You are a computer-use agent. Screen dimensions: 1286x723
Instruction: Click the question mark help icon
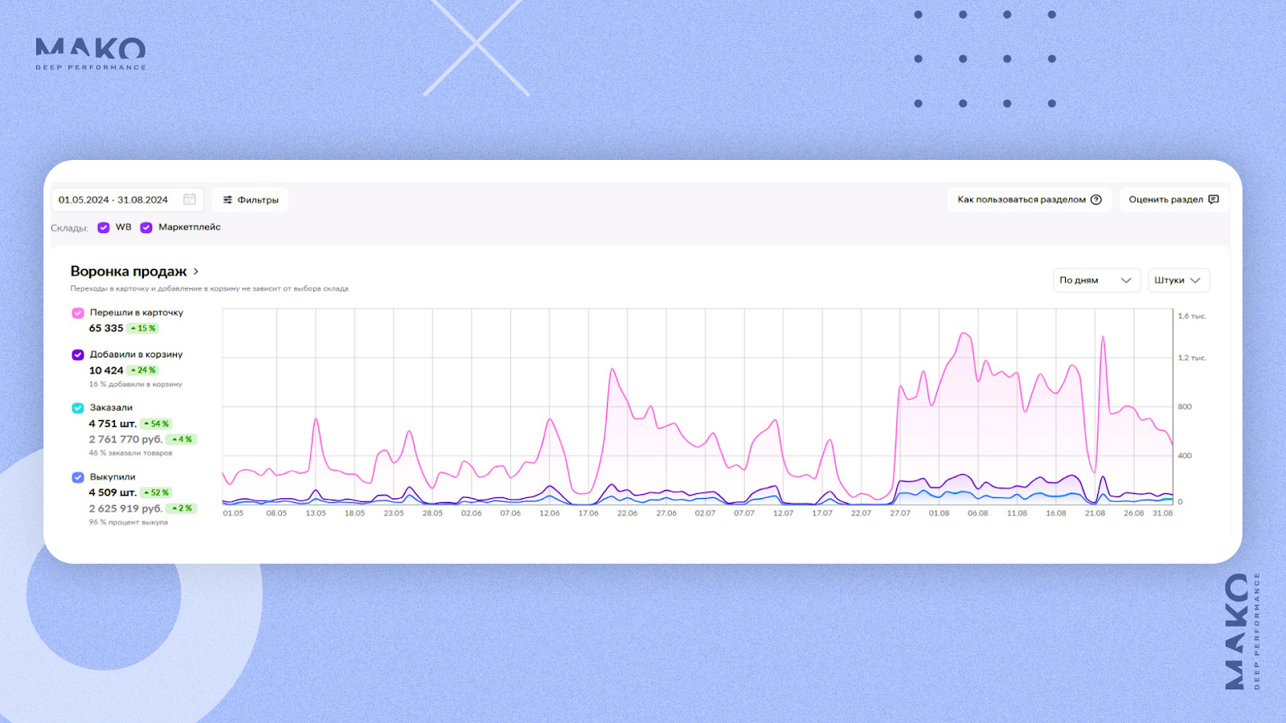pyautogui.click(x=1096, y=200)
